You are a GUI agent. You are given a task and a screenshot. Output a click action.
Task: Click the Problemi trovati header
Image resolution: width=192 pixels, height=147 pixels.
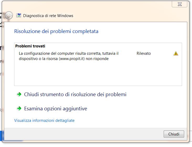30,46
